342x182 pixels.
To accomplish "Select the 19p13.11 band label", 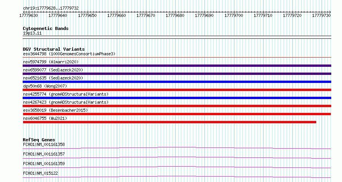I will coord(32,33).
